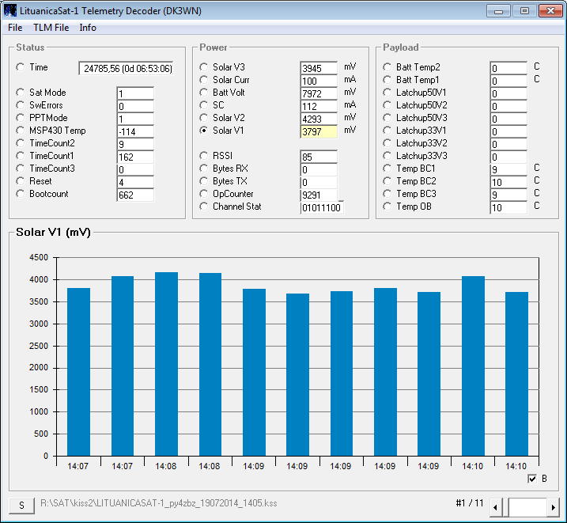This screenshot has width=567, height=523.
Task: Click the loaded .kss file path text
Action: (159, 503)
